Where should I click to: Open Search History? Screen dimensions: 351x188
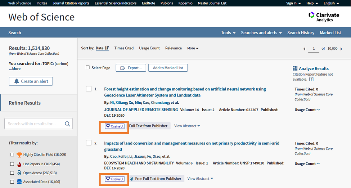[301, 33]
